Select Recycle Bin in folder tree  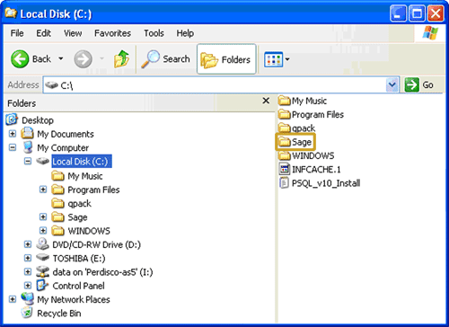tap(59, 314)
